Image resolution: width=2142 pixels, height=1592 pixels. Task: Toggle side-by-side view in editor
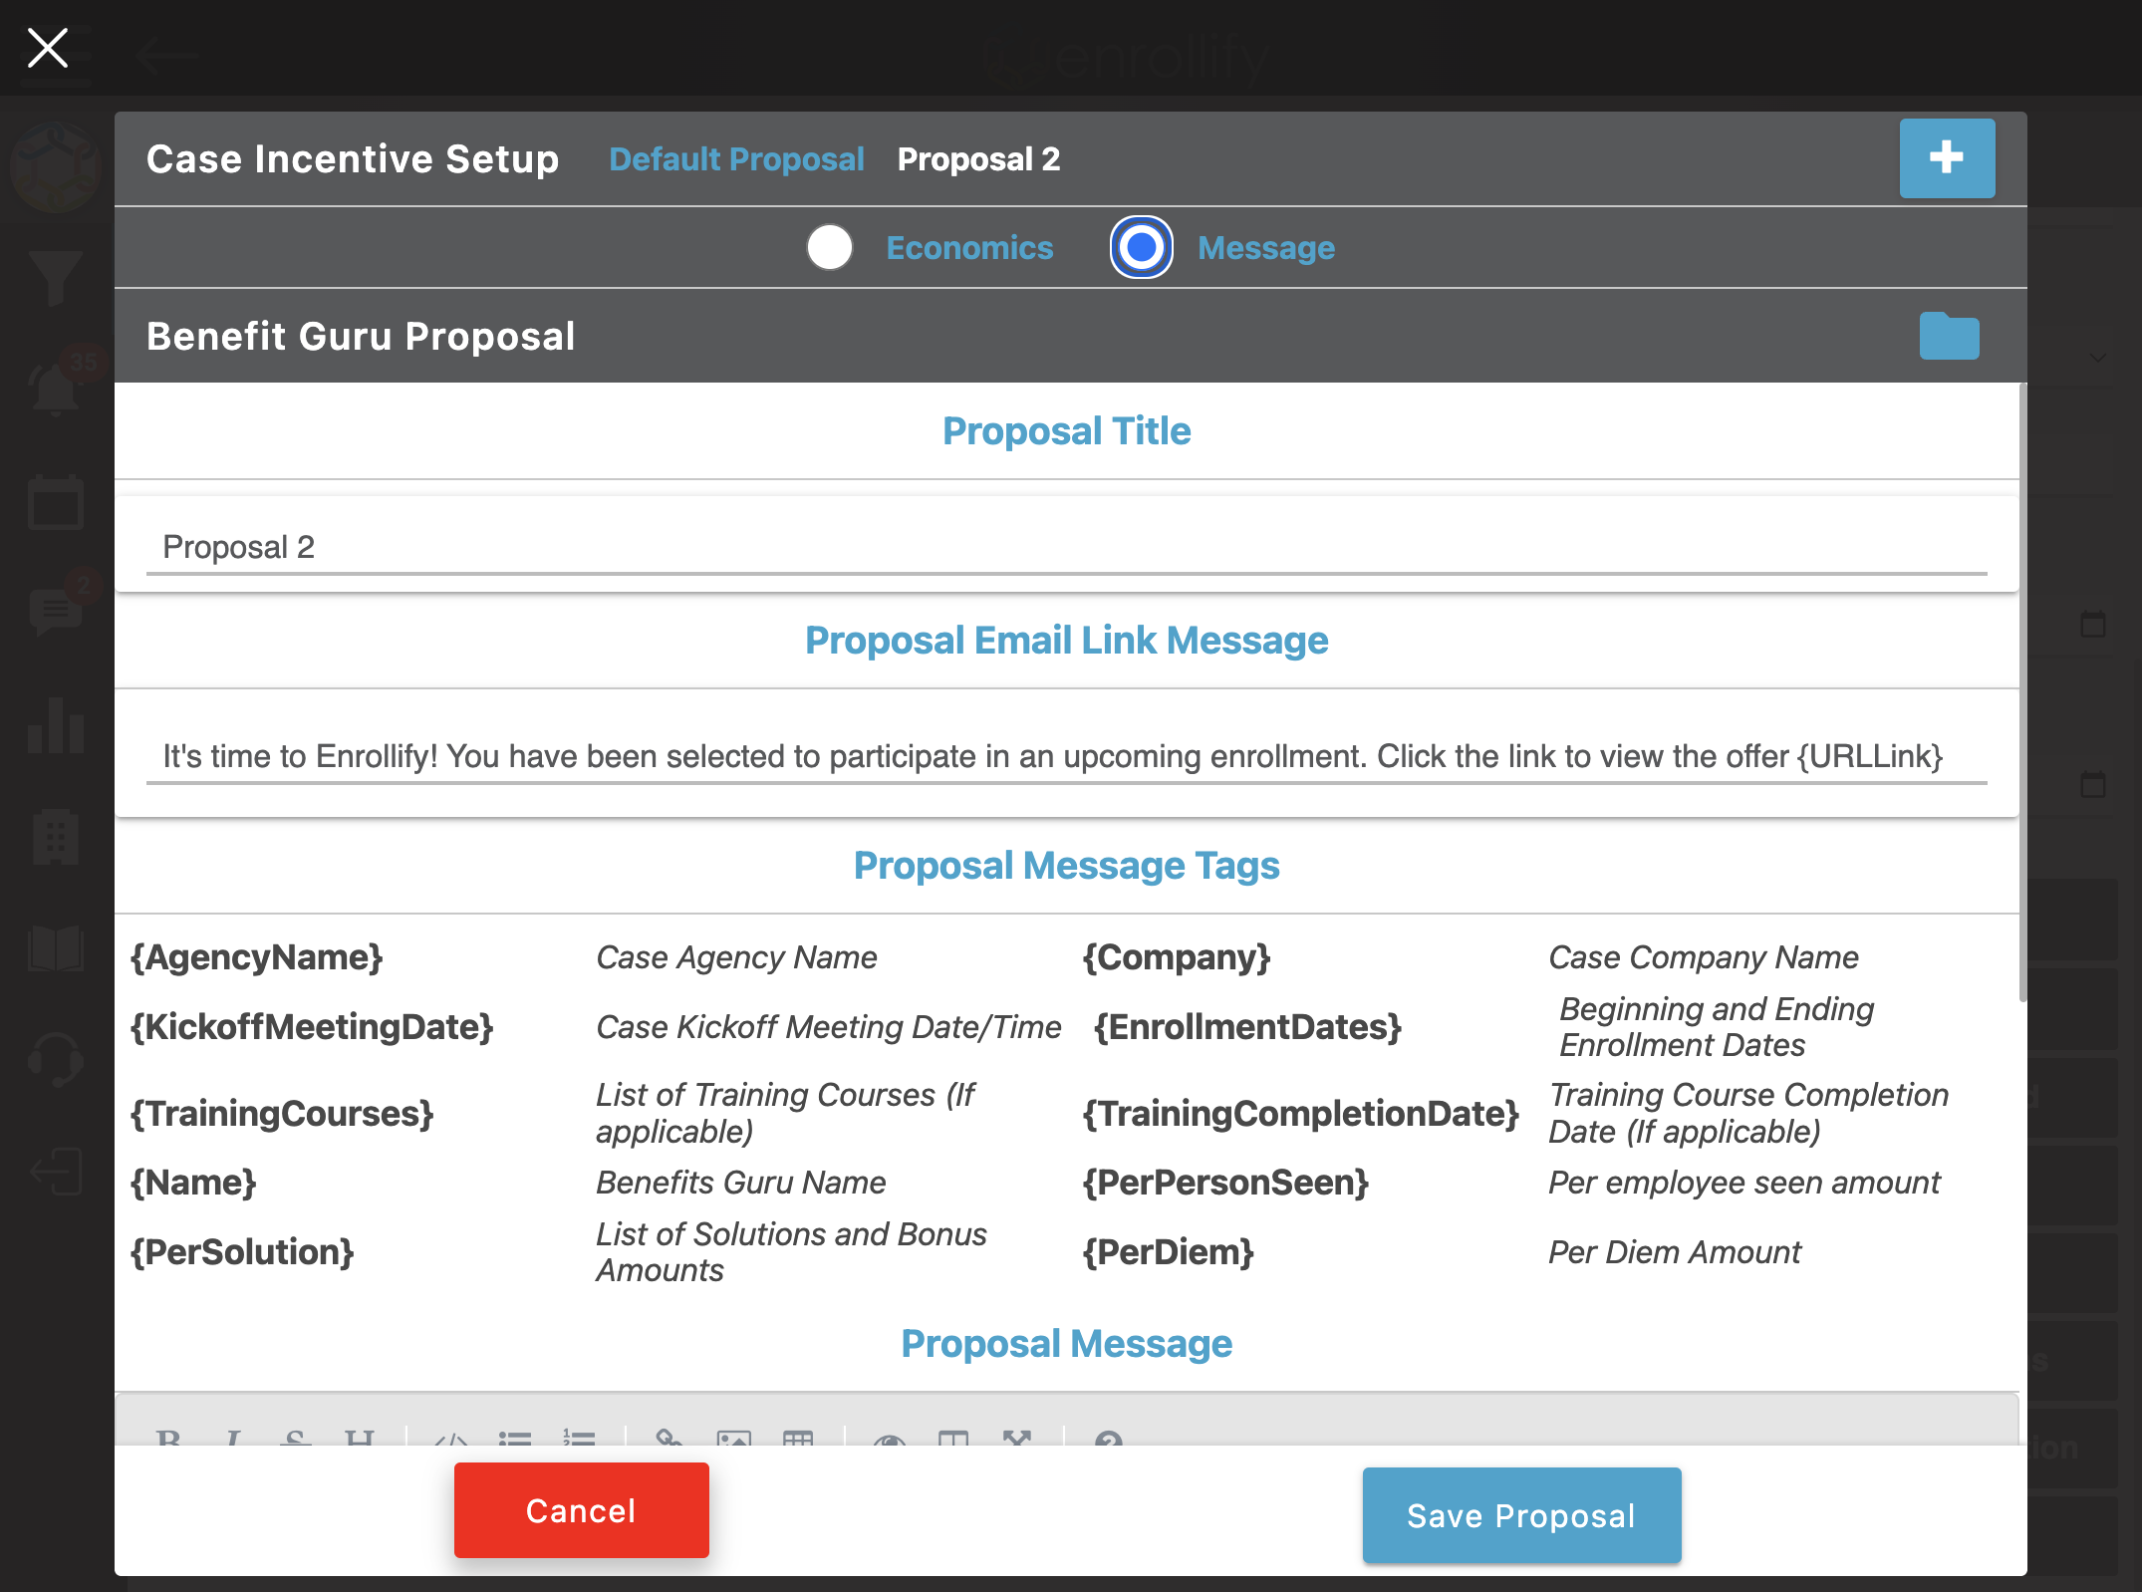click(953, 1438)
